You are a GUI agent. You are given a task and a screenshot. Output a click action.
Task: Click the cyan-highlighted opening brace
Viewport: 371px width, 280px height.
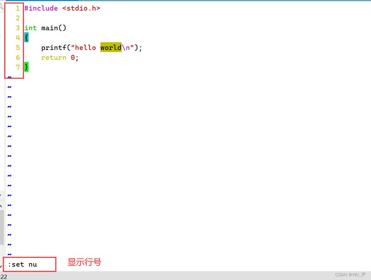pos(26,38)
